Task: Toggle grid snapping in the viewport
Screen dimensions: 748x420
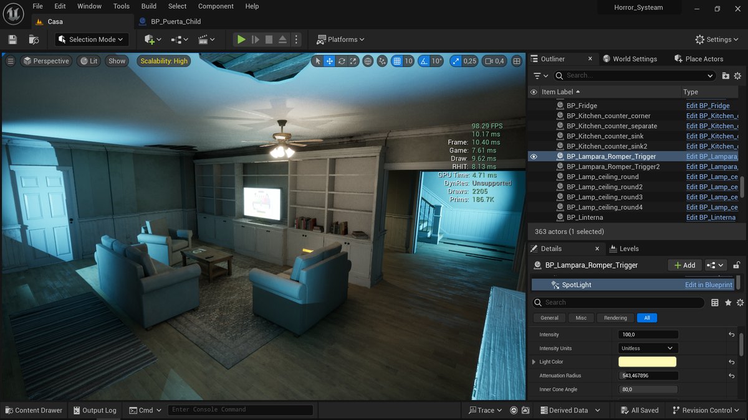Action: (x=397, y=61)
